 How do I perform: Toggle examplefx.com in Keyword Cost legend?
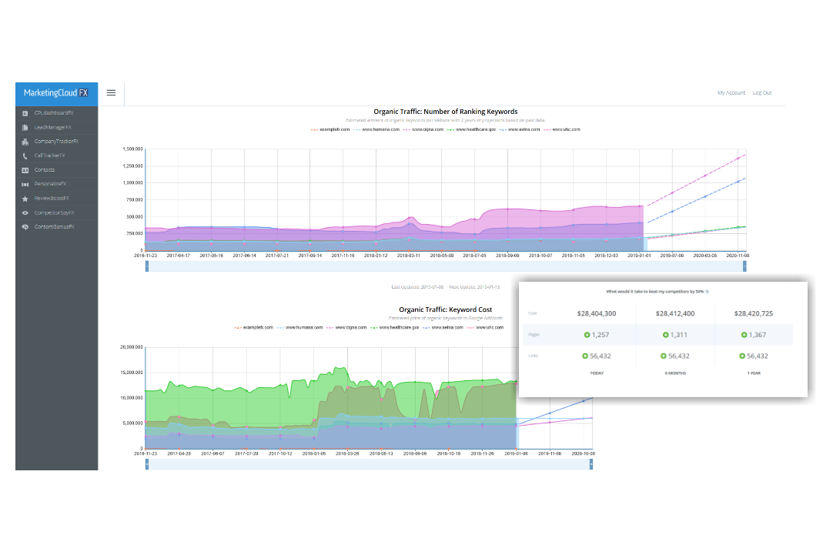(x=254, y=328)
